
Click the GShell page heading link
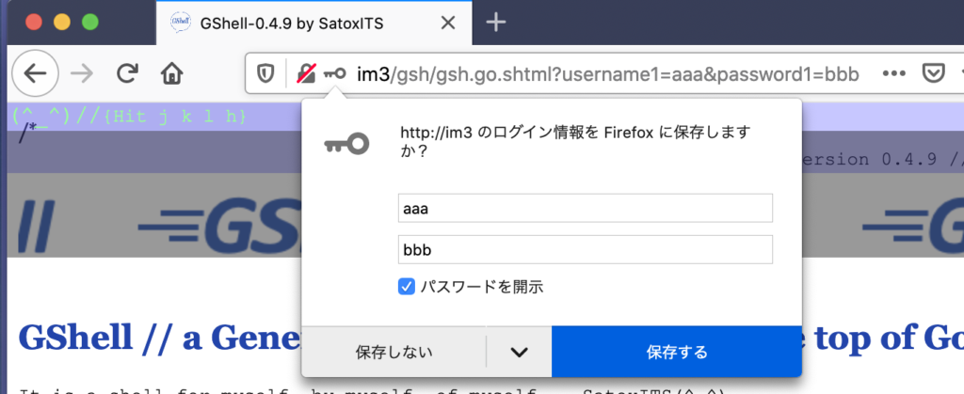click(x=151, y=337)
